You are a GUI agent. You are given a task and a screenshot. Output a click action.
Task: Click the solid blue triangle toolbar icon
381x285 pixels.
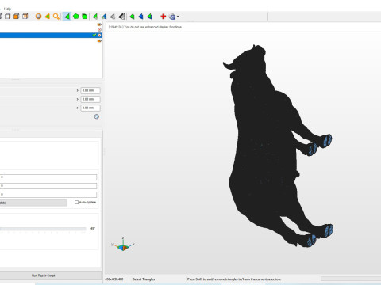tap(141, 17)
